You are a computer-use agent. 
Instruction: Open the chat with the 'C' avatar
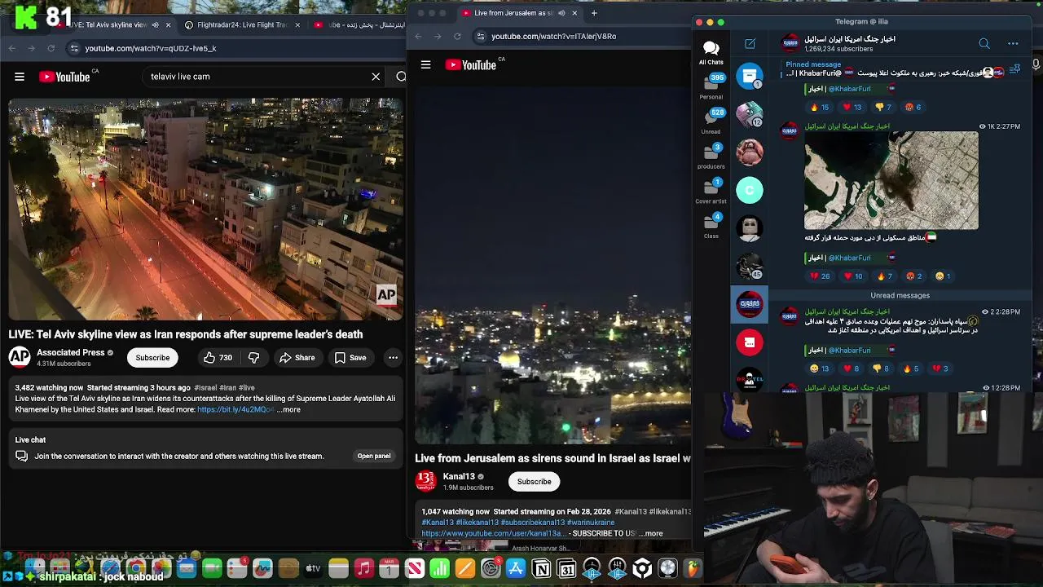750,191
